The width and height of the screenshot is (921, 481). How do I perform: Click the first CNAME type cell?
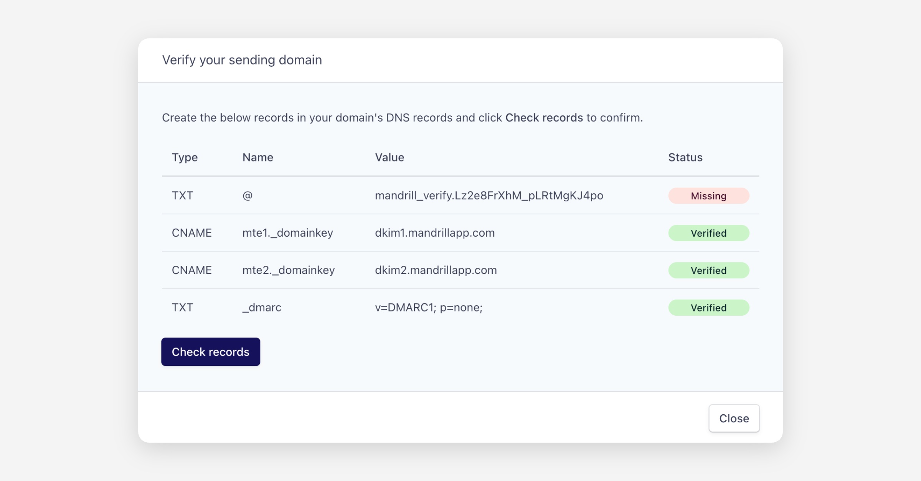point(191,233)
